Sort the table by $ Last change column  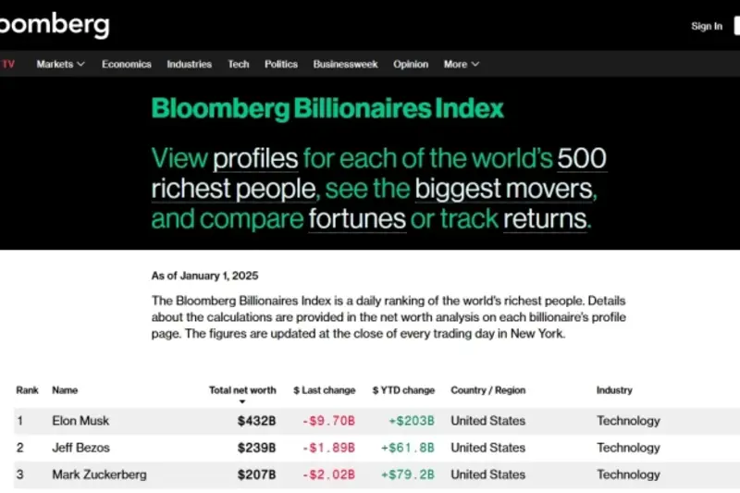[324, 390]
